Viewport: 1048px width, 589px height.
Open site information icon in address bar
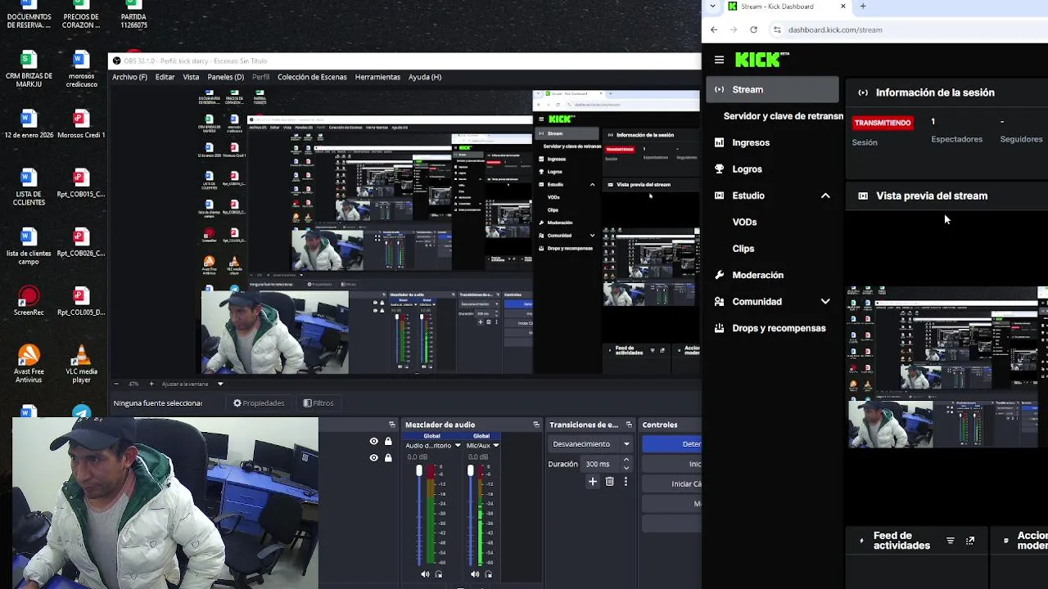tap(777, 29)
